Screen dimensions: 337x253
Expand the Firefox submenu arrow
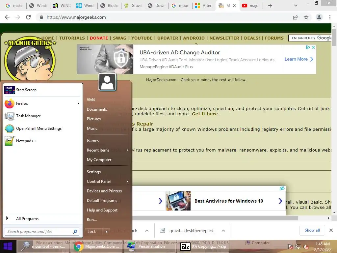click(78, 103)
